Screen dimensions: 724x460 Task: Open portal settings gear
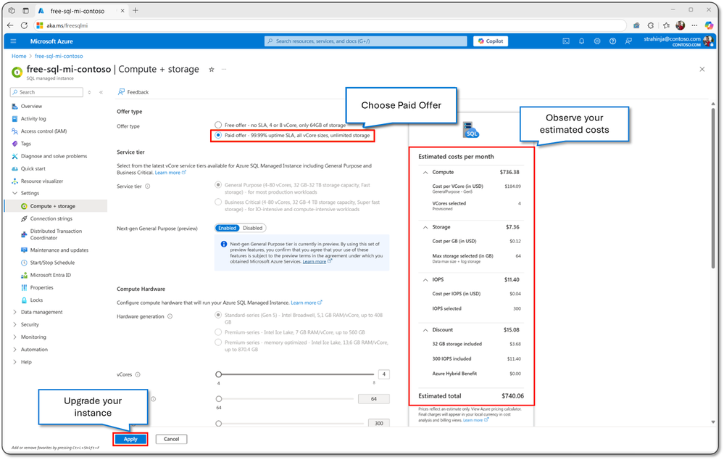[597, 41]
